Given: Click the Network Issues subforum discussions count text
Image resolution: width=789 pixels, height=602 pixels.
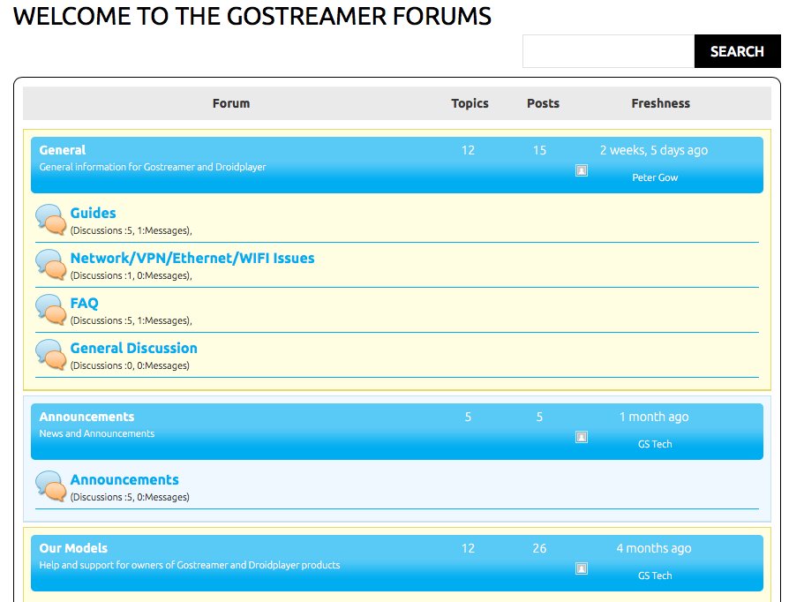Looking at the screenshot, I should pyautogui.click(x=131, y=275).
